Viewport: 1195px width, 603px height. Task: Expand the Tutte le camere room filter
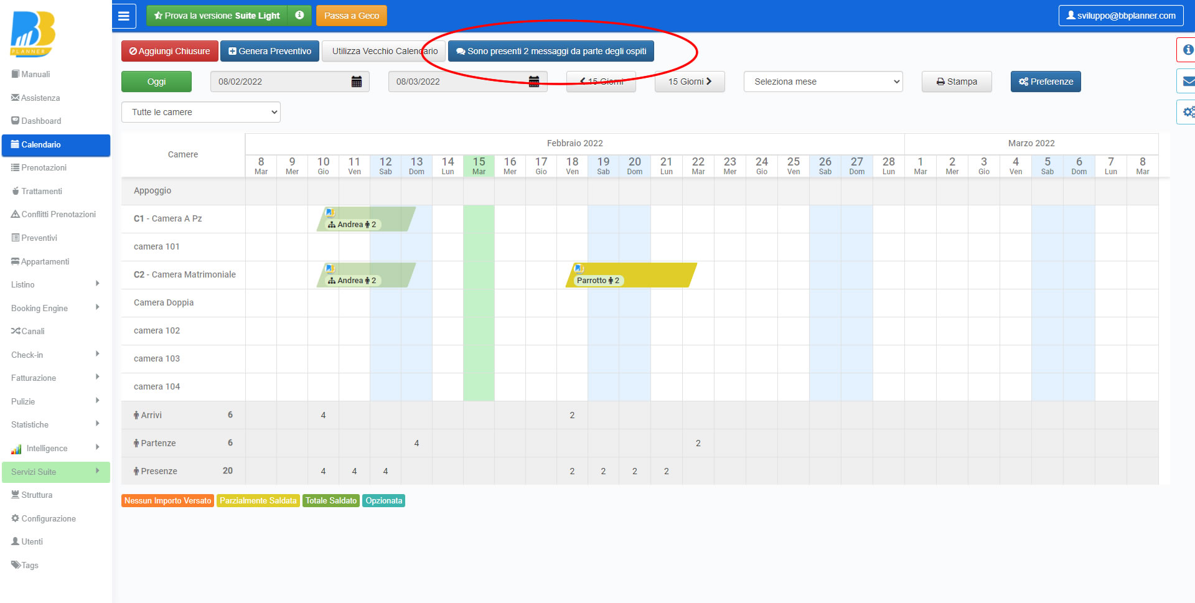coord(200,112)
